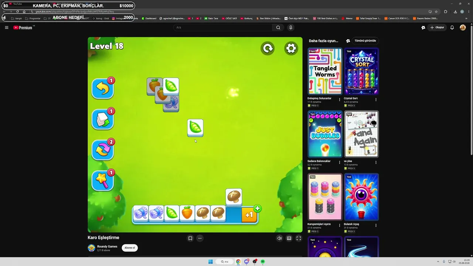This screenshot has height=266, width=473.
Task: Save the game with bookmark icon
Action: [190, 238]
